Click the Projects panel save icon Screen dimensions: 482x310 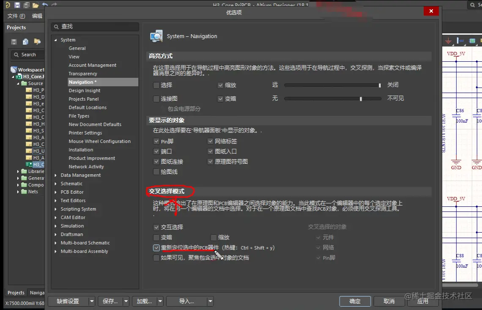14,41
